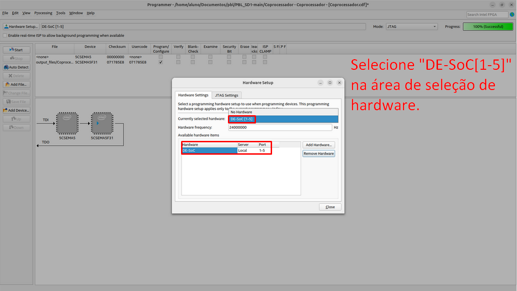The height and width of the screenshot is (291, 517).
Task: Click Remove Hardware button
Action: (x=319, y=154)
